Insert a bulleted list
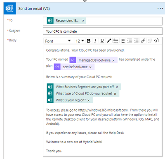The width and height of the screenshot is (165, 159). pos(116,41)
